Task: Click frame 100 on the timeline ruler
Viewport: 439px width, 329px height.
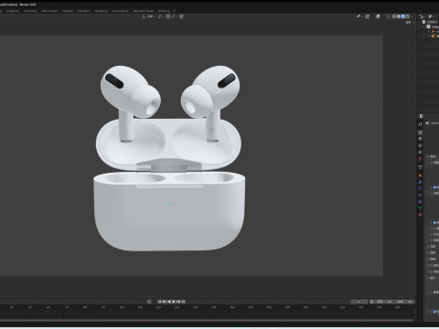Action: tap(122, 307)
